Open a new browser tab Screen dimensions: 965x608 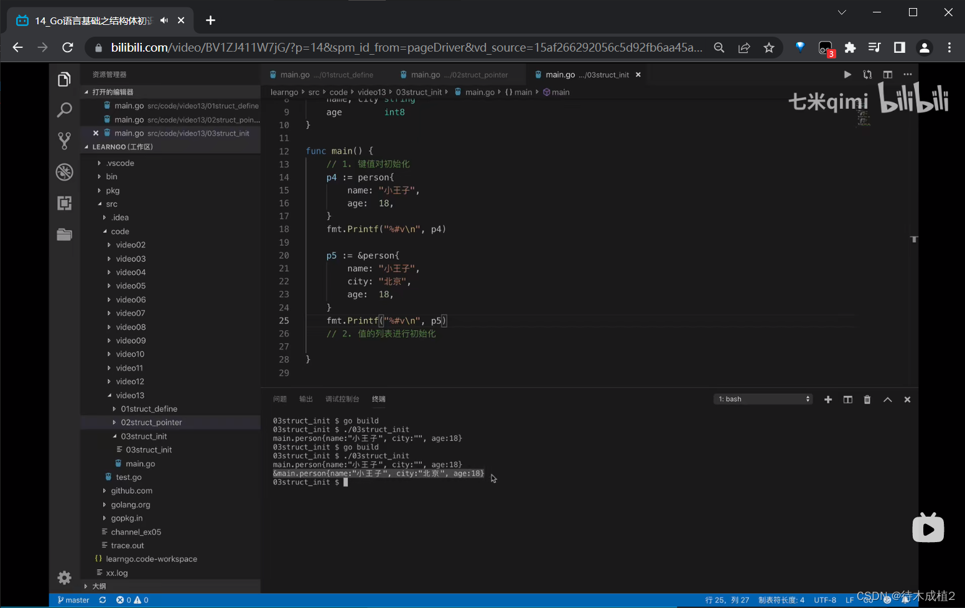click(x=210, y=21)
